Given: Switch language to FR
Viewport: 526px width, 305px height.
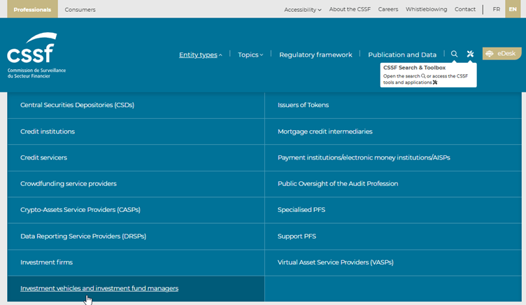Looking at the screenshot, I should tap(496, 9).
